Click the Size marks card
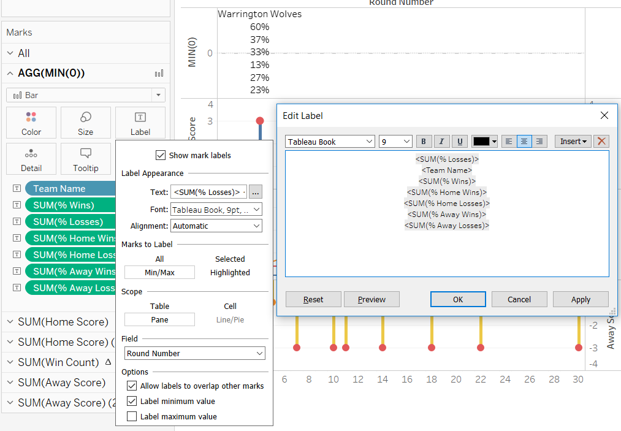The image size is (621, 431). coord(86,123)
